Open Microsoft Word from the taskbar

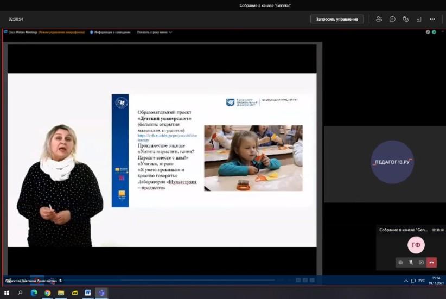(88, 293)
